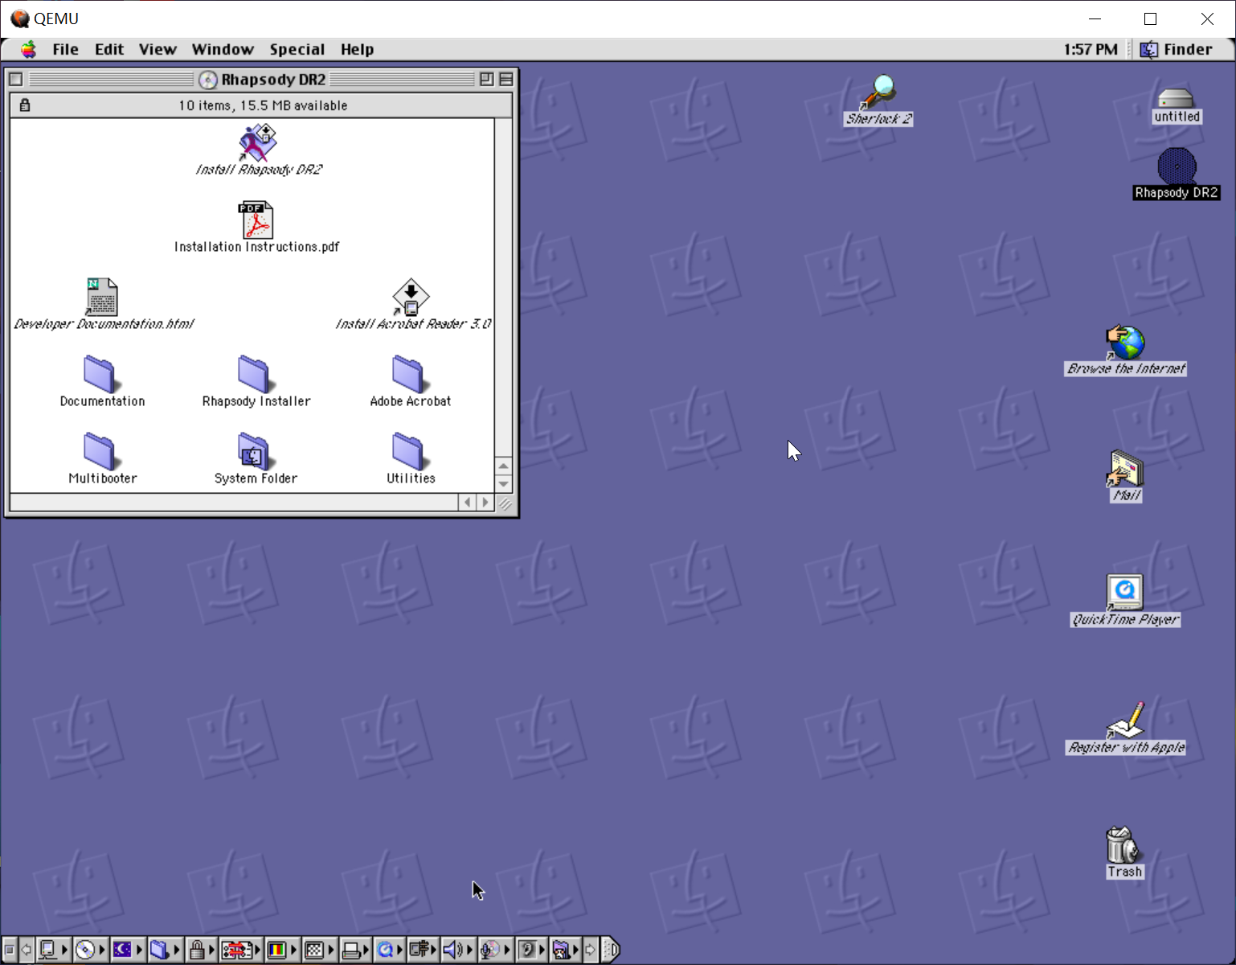Open the QuickTime settings strip module

[390, 950]
